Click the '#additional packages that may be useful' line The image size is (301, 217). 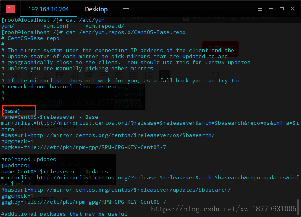(x=64, y=214)
